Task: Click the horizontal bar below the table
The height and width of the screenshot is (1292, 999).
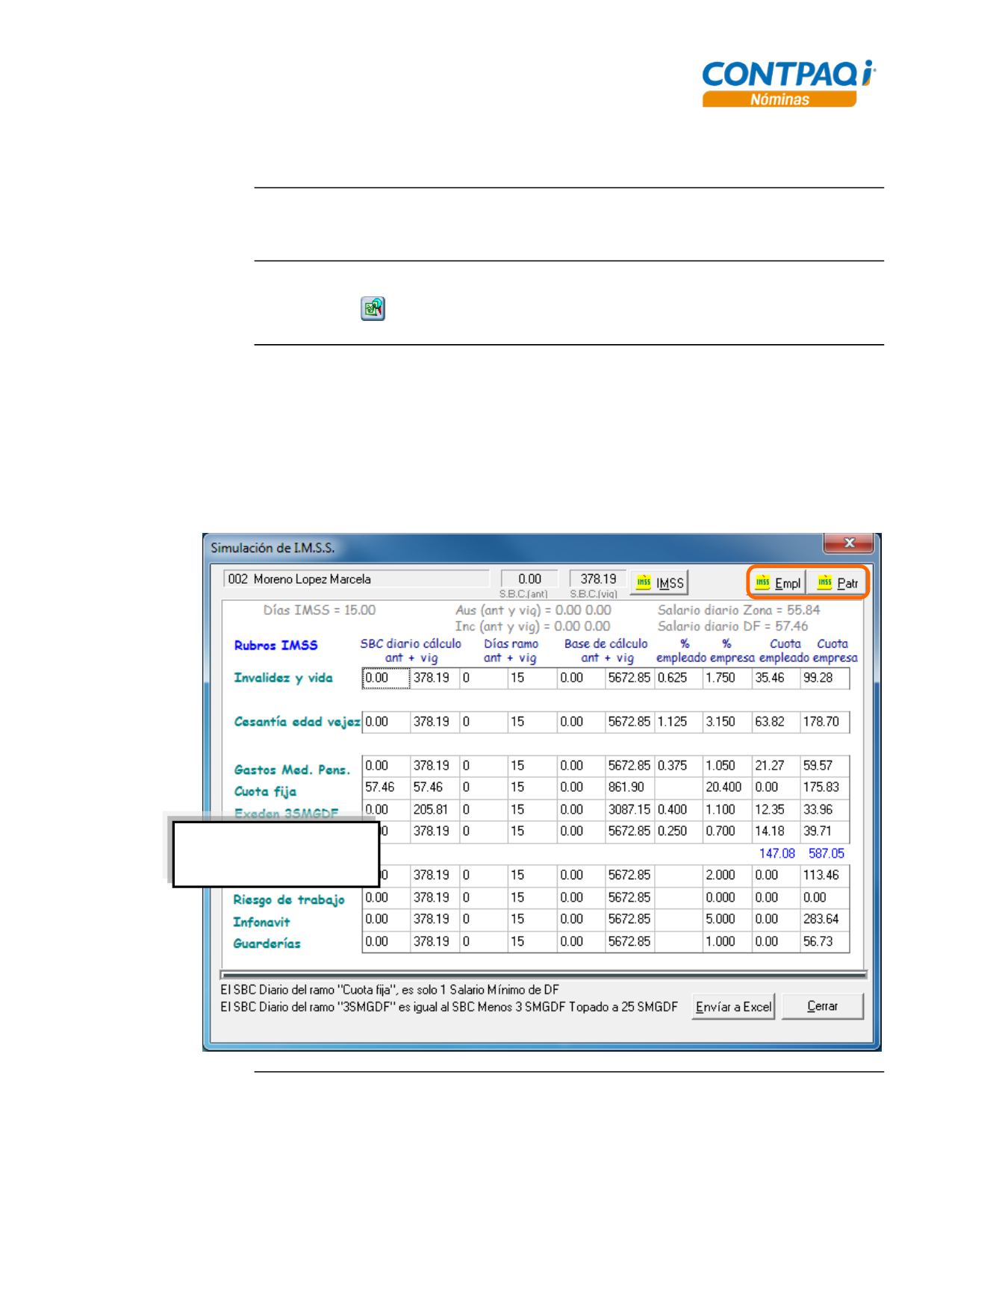Action: (544, 974)
